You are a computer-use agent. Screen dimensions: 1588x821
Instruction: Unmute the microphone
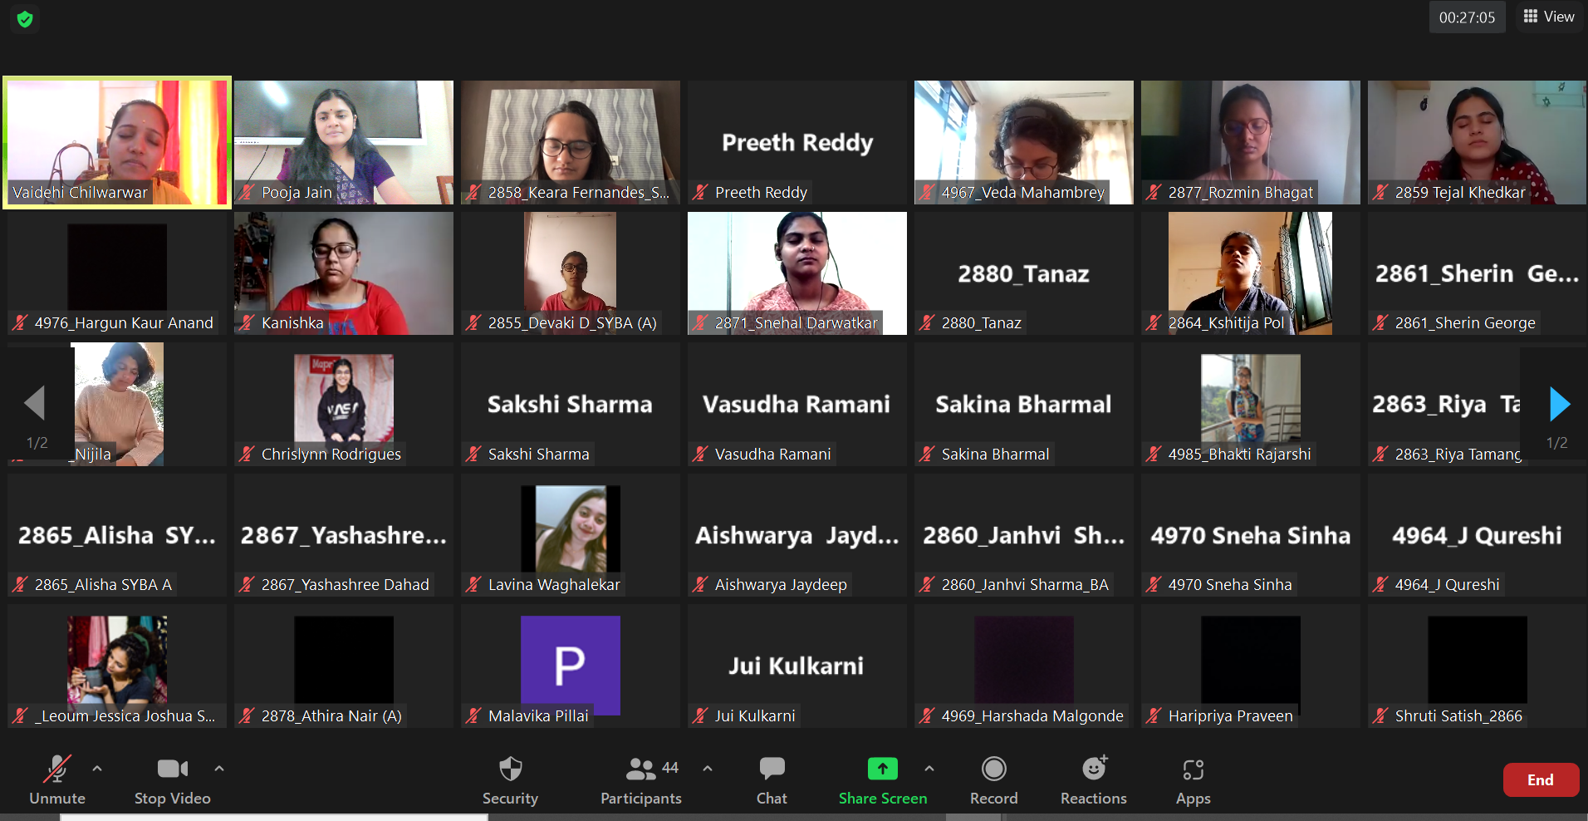coord(56,769)
